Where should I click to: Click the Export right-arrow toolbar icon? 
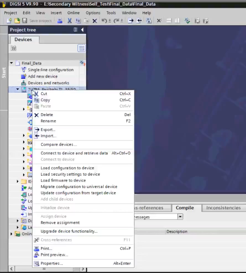click(x=131, y=21)
